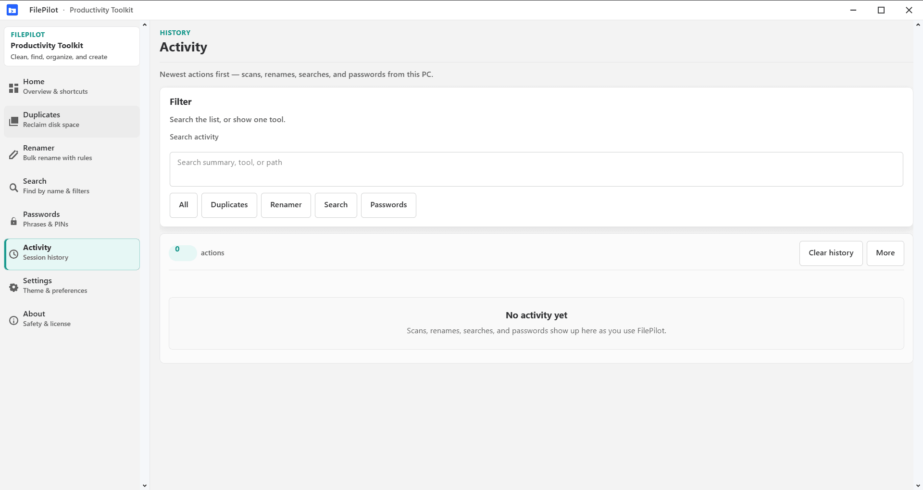Click the Home grid icon
923x490 pixels.
click(x=13, y=88)
